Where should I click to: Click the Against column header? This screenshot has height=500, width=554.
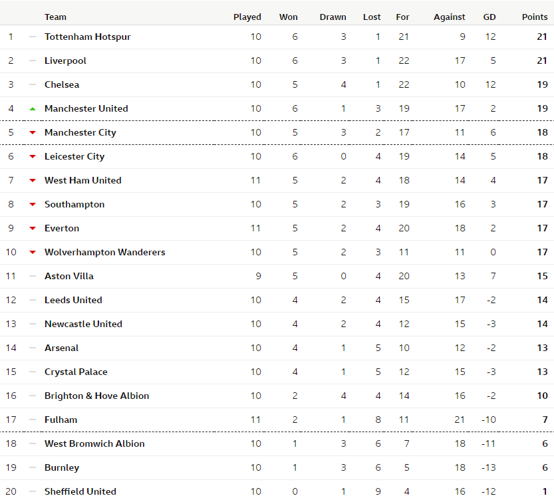tap(450, 17)
